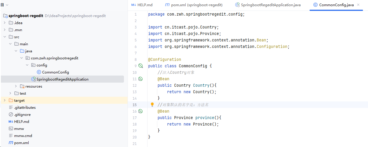Expand the test folder
Screen dimensions: 368x147
click(10, 93)
